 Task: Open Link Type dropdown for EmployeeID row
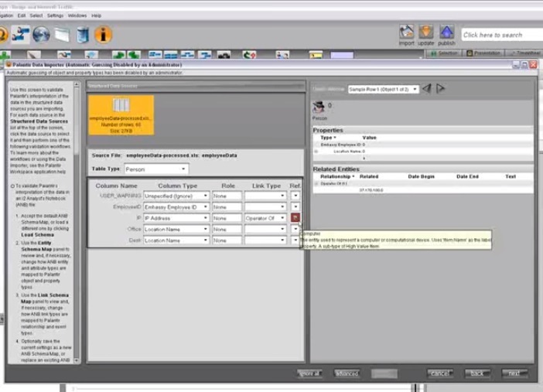[x=265, y=206]
